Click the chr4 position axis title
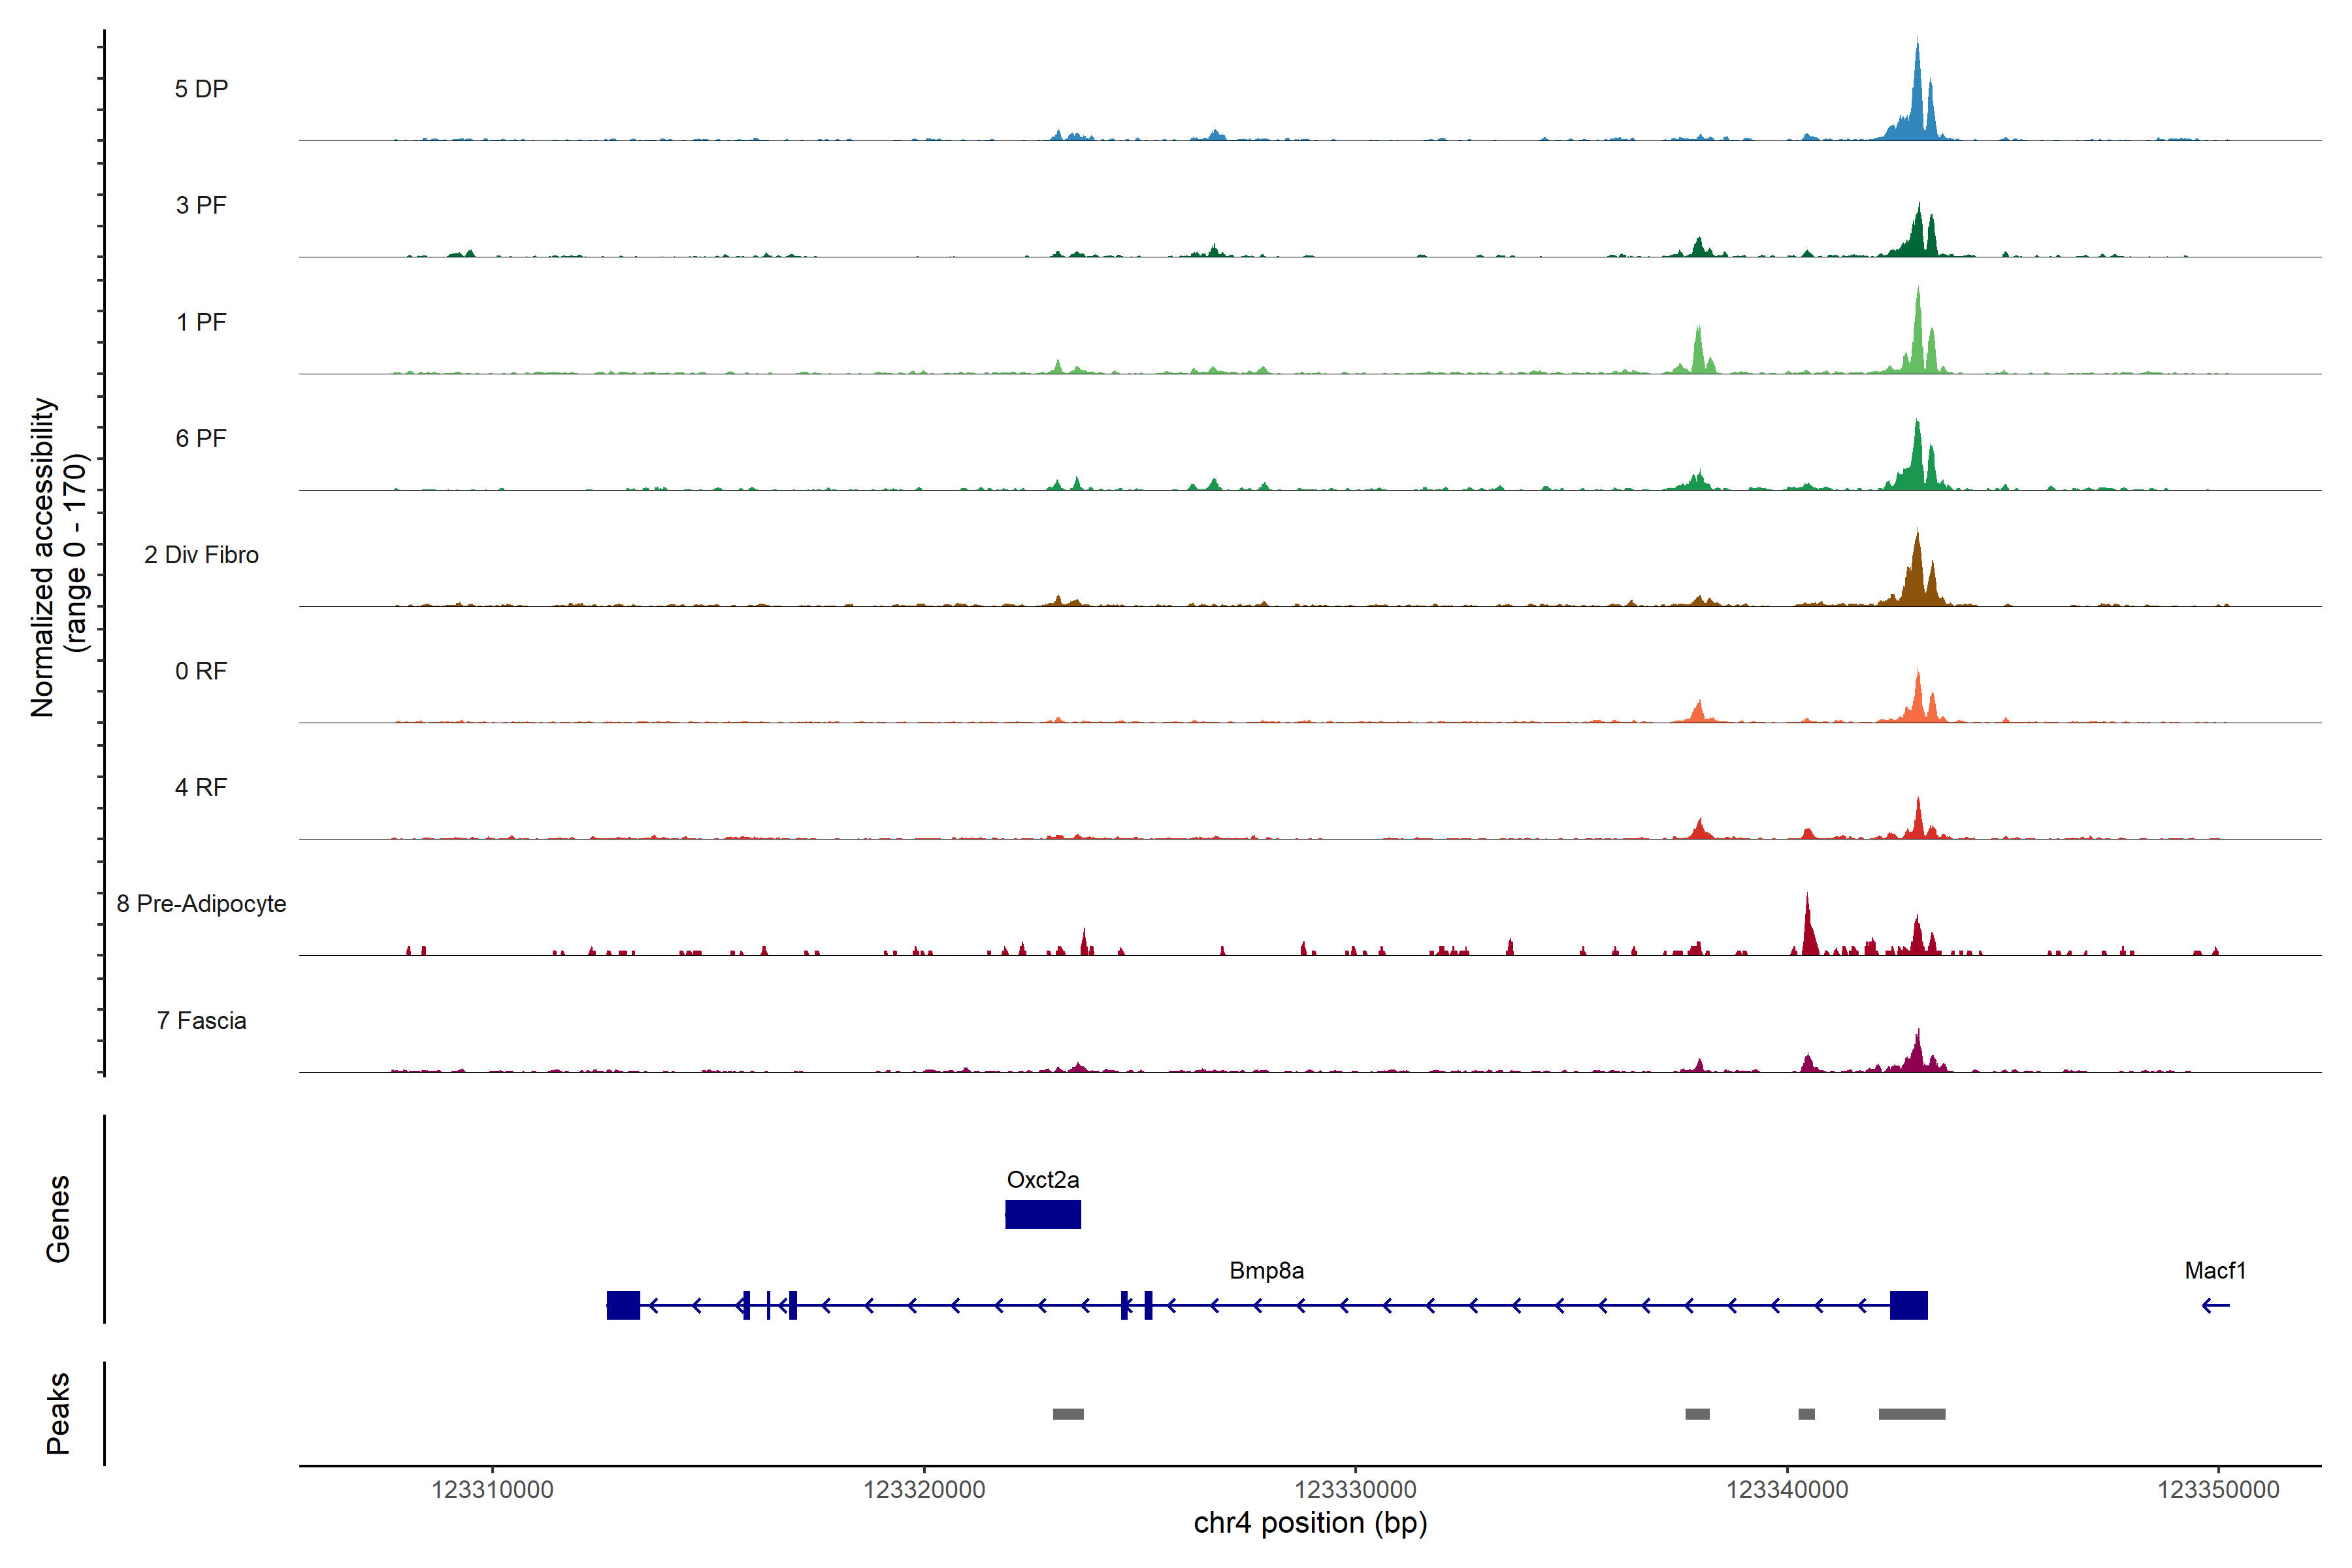This screenshot has height=1568, width=2352. point(1310,1523)
